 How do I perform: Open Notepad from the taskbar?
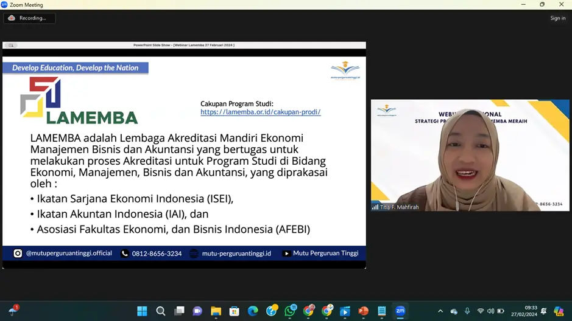pyautogui.click(x=381, y=311)
